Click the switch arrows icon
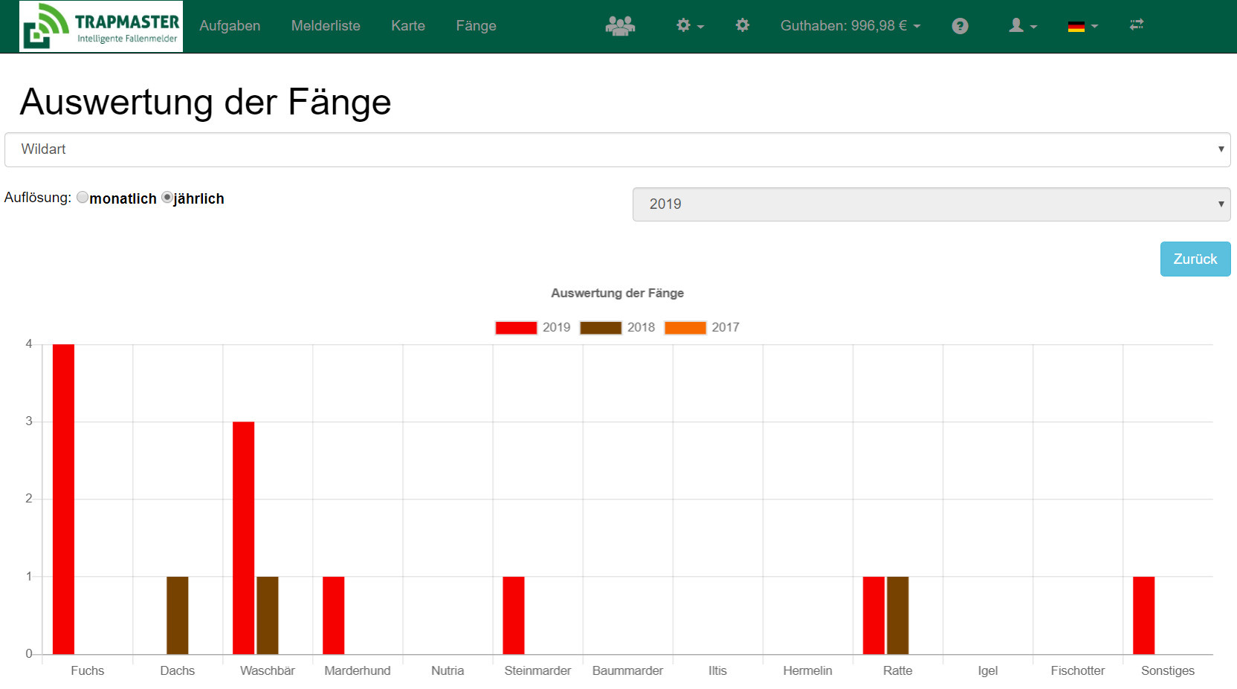 pos(1137,25)
